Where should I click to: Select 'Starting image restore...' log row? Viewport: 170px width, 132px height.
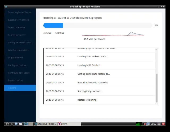(99, 91)
